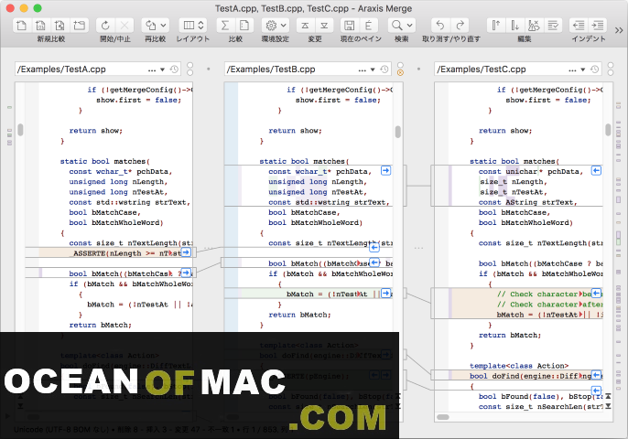Copy TestC 'bool doFind(engine::Diff' line left

tap(596, 375)
